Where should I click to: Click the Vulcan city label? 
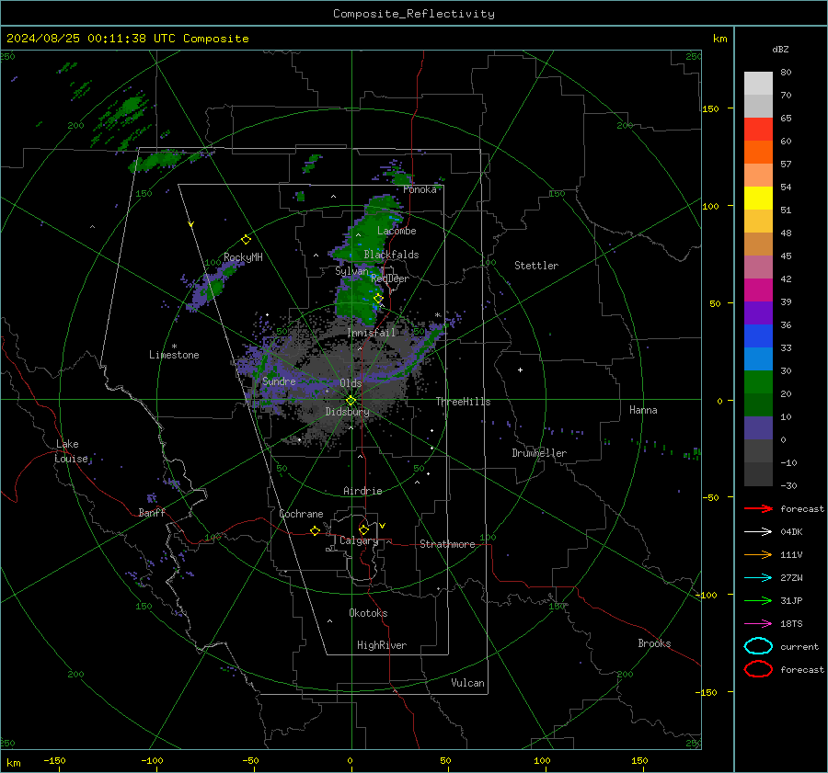tap(467, 683)
